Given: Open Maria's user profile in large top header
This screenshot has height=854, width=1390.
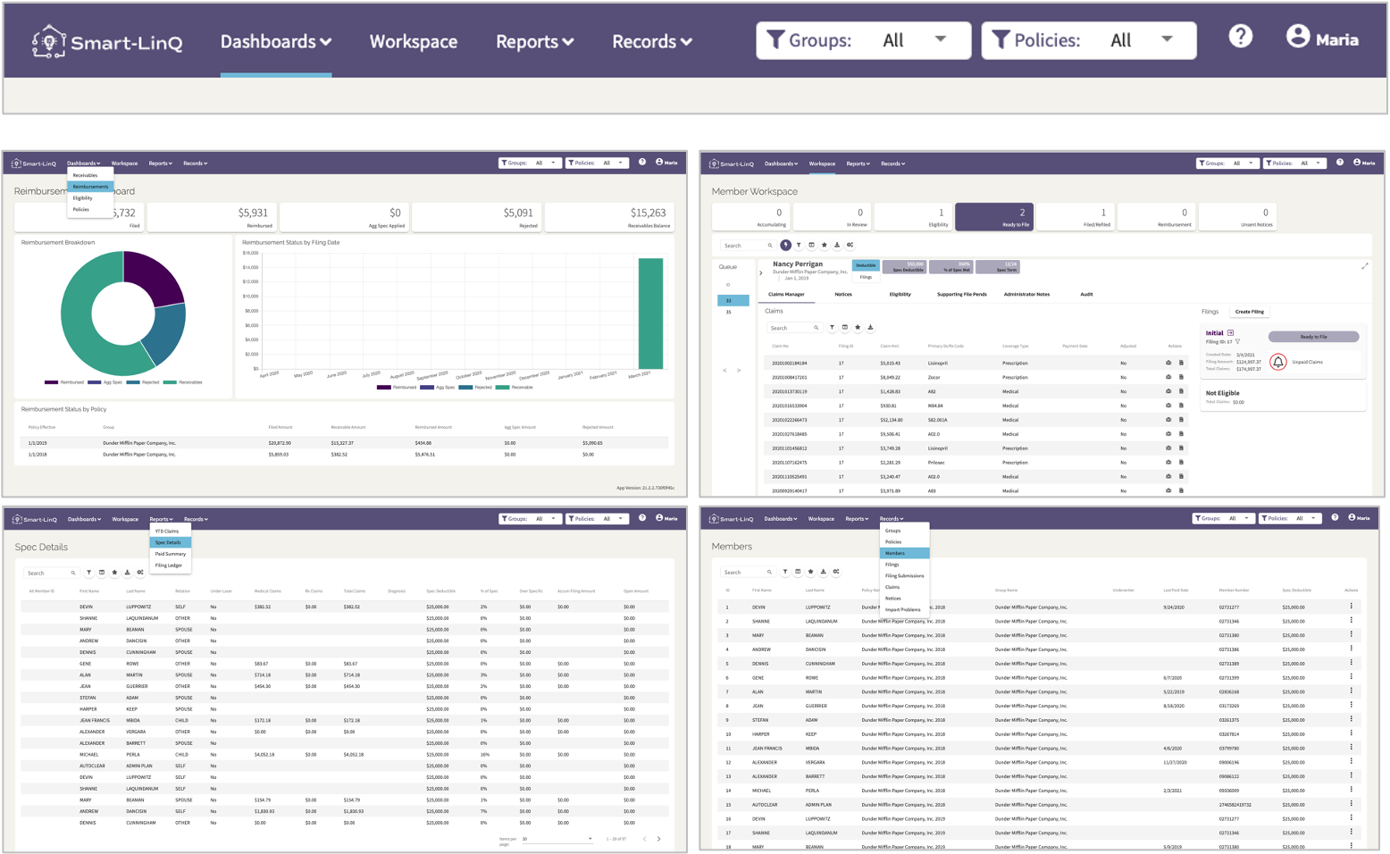Looking at the screenshot, I should [1322, 38].
